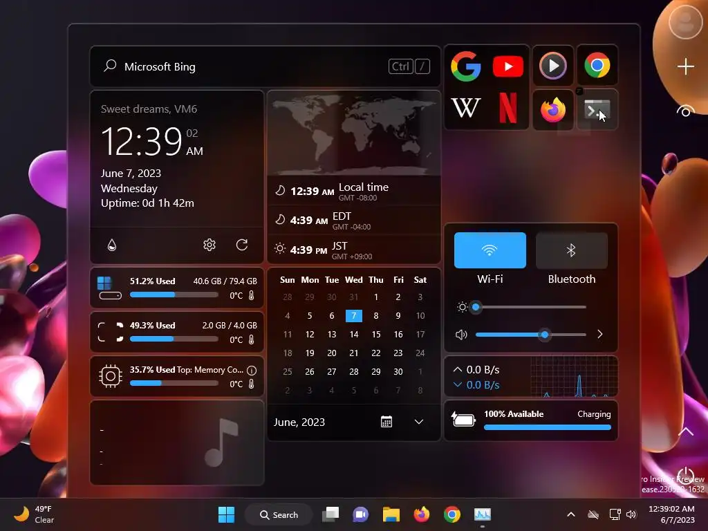Click the taskbar volume tray icon
The height and width of the screenshot is (531, 708).
pyautogui.click(x=631, y=514)
